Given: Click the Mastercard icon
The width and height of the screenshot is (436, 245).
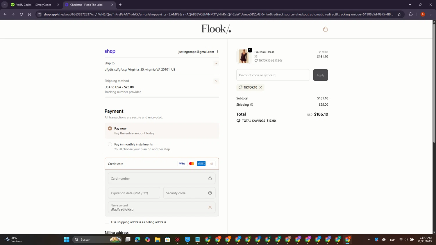Looking at the screenshot, I should [x=192, y=164].
